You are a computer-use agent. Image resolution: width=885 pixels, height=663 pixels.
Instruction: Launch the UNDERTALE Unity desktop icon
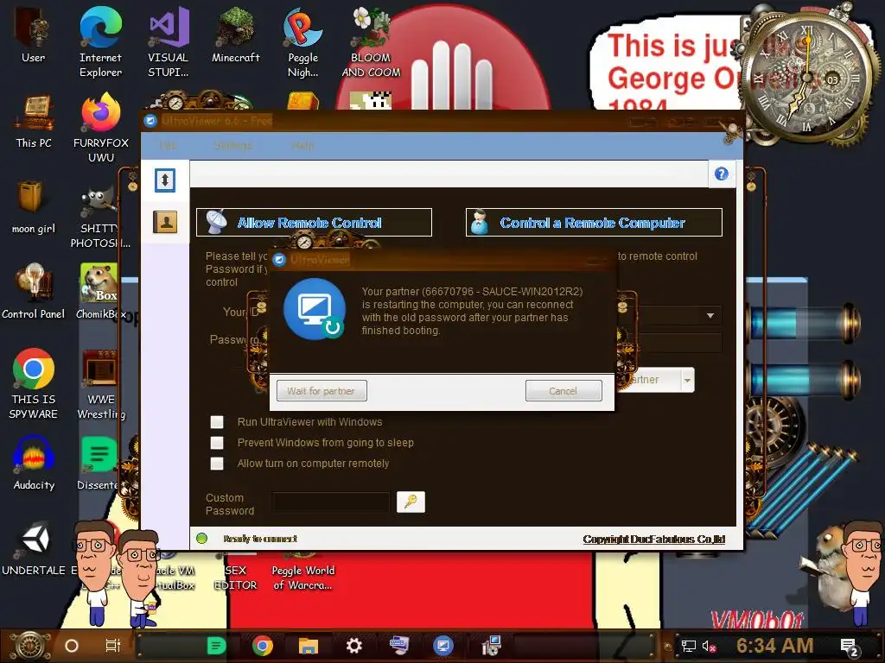click(x=34, y=548)
